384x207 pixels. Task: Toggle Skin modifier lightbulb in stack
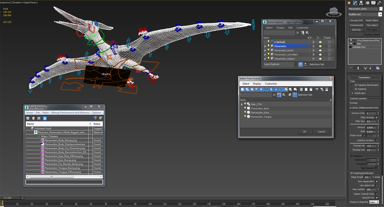coord(351,44)
